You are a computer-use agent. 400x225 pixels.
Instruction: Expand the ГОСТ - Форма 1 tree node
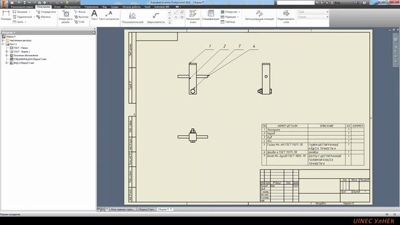(7, 51)
